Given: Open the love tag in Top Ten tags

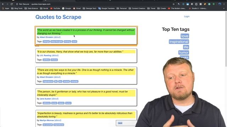Looking at the screenshot, I should point(185,36).
